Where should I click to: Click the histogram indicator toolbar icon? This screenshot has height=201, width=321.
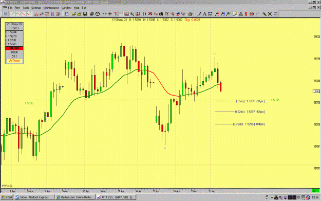[36, 14]
